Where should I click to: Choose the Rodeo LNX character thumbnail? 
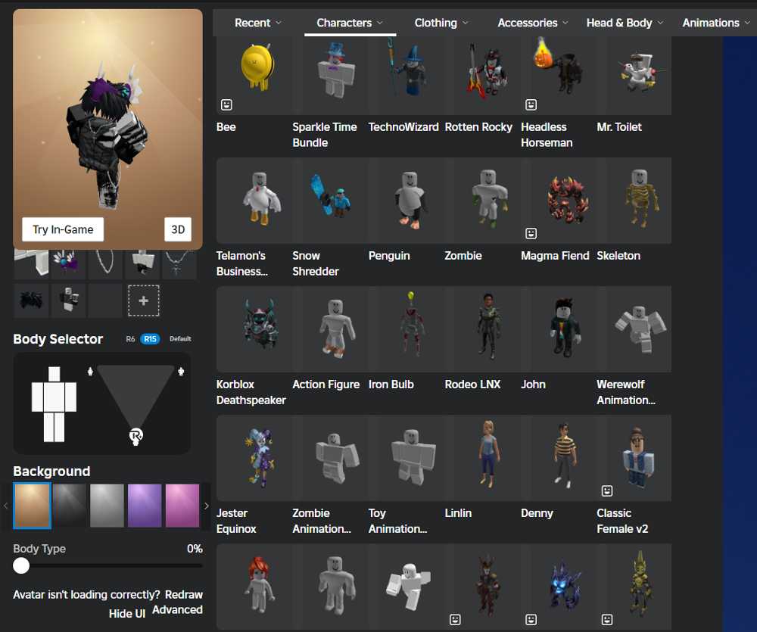[x=481, y=329]
